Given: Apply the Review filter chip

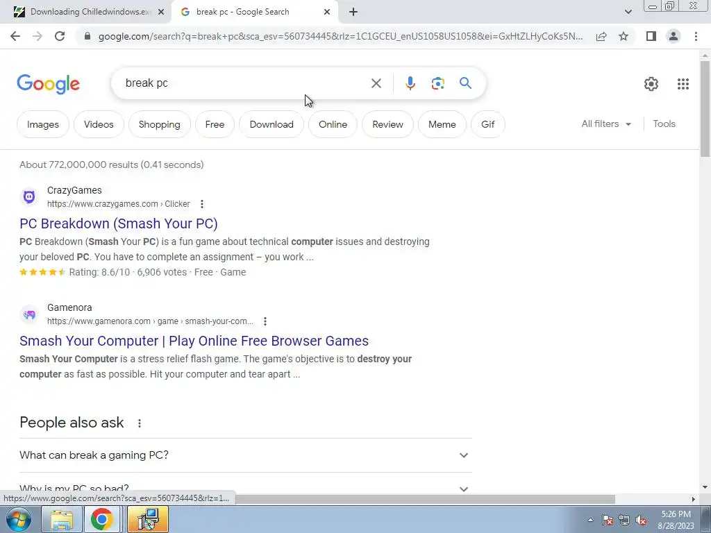Looking at the screenshot, I should point(387,124).
